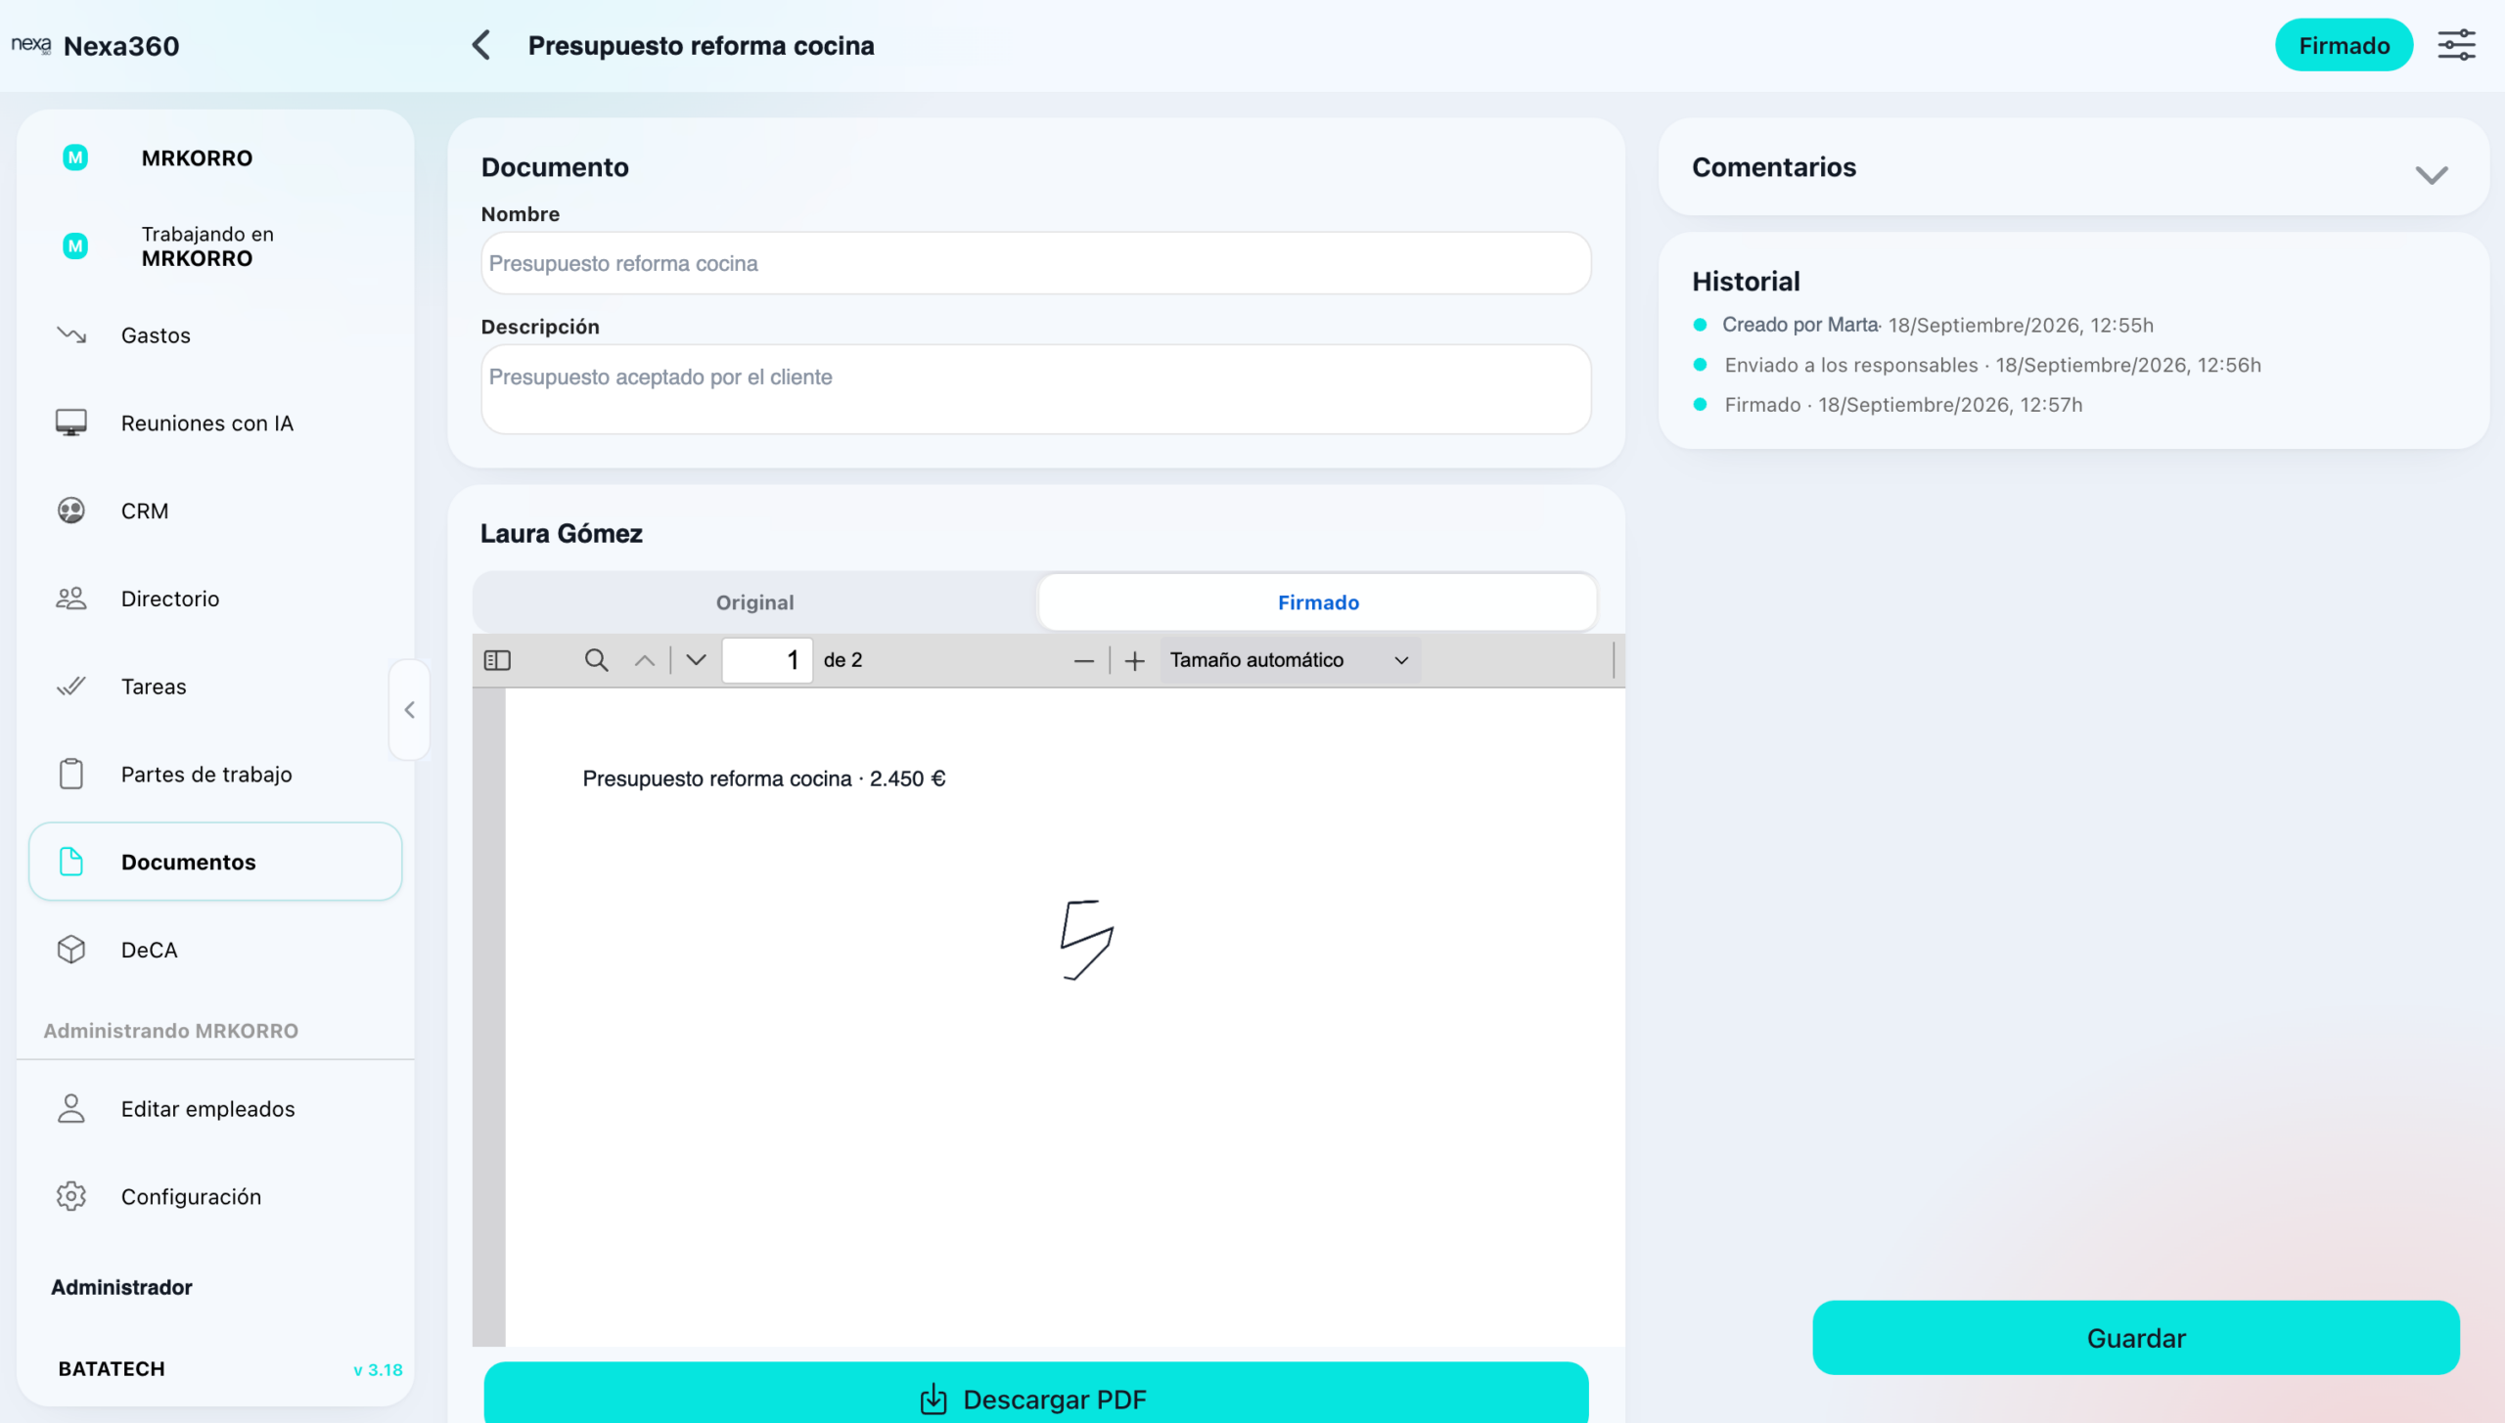Open the settings sliders icon at top right
The width and height of the screenshot is (2505, 1423).
click(2456, 45)
